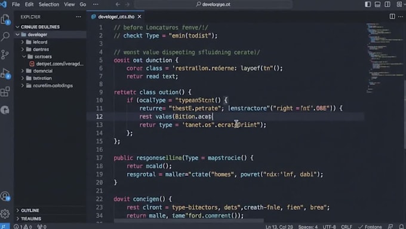This screenshot has width=406, height=229.
Task: Click line number 17 in the gutter
Action: tap(100, 158)
